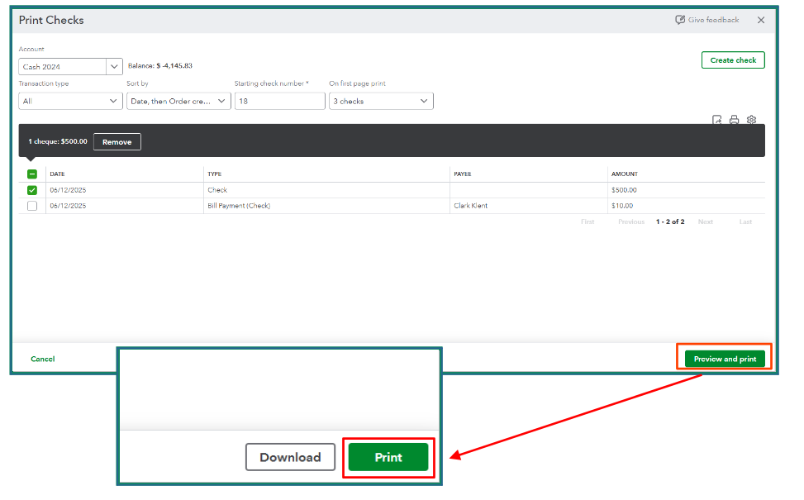Click the Give feedback icon
Viewport: 804px width, 500px height.
tap(680, 20)
